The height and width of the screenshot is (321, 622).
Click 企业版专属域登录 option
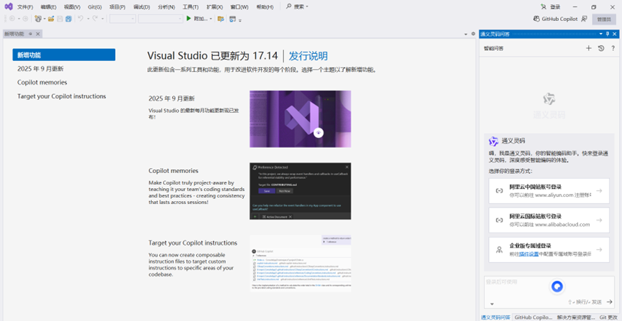pos(549,250)
